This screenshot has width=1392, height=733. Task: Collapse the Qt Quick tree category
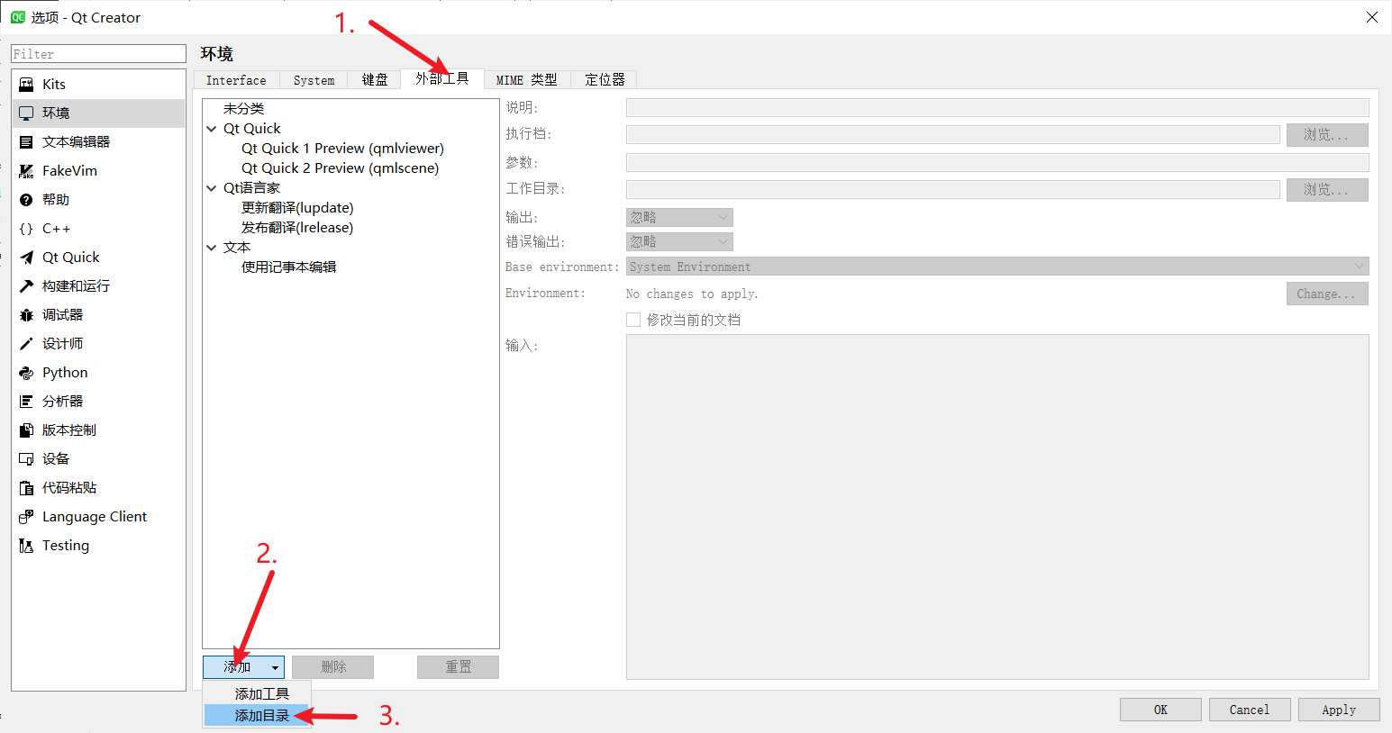click(x=212, y=129)
